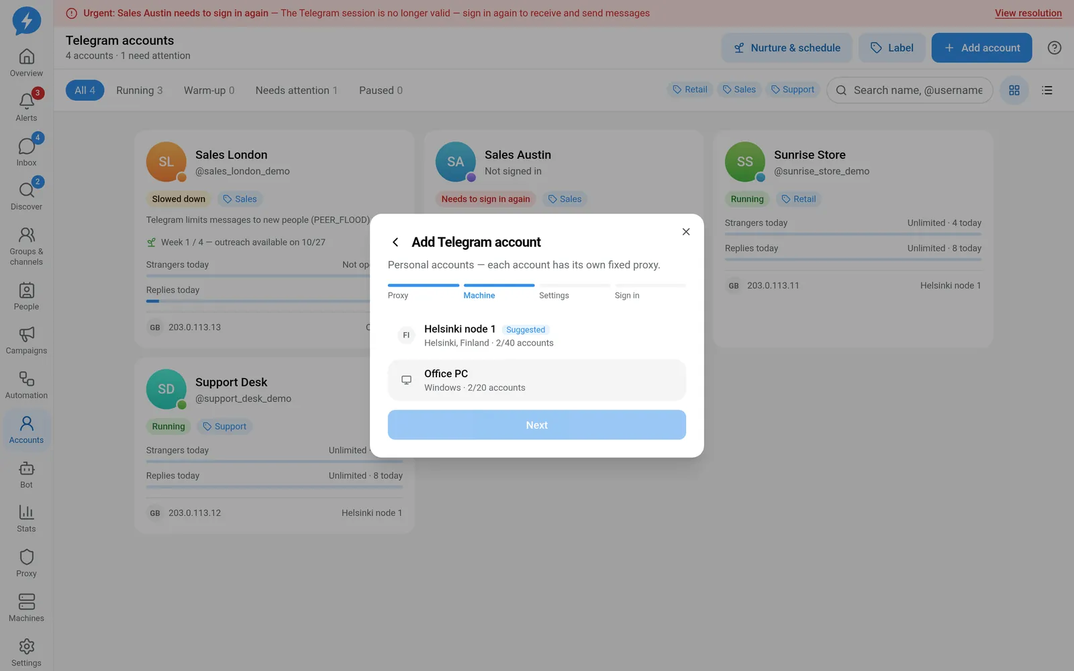Go back using the dialog arrow
This screenshot has height=671, width=1074.
395,242
